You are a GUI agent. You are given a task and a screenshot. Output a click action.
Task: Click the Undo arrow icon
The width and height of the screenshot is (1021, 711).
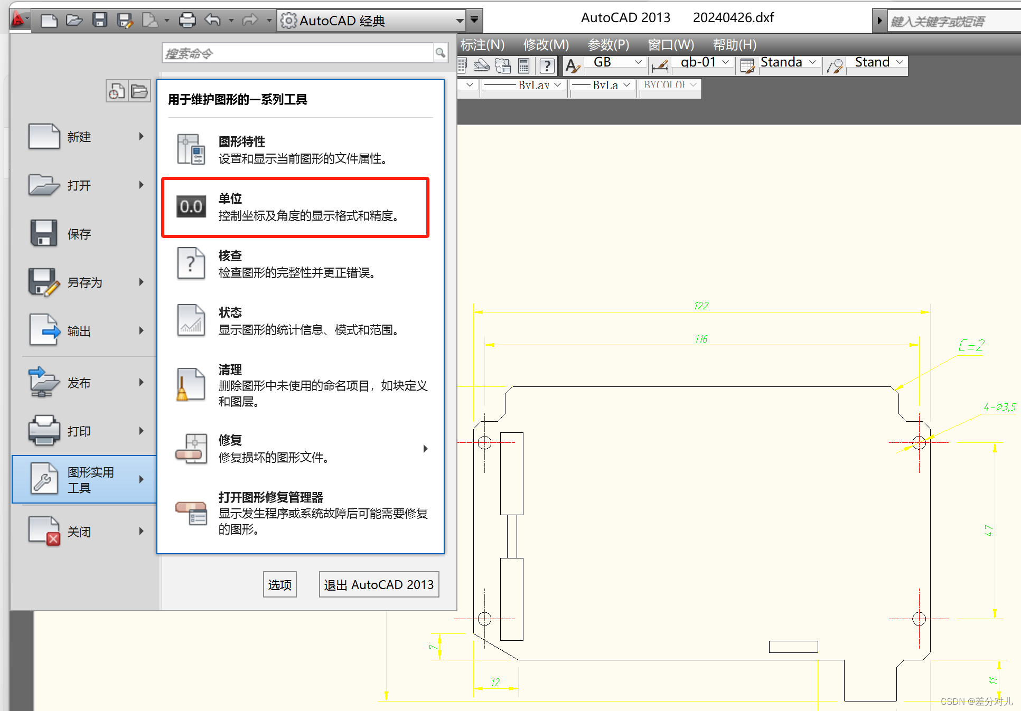click(212, 21)
